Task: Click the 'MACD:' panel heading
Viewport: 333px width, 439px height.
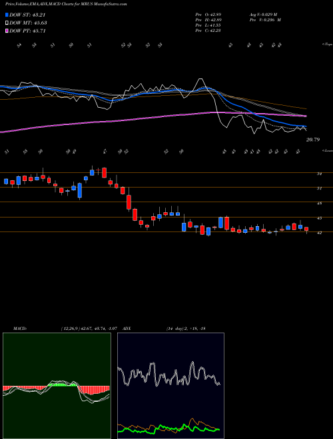Action: point(20,329)
